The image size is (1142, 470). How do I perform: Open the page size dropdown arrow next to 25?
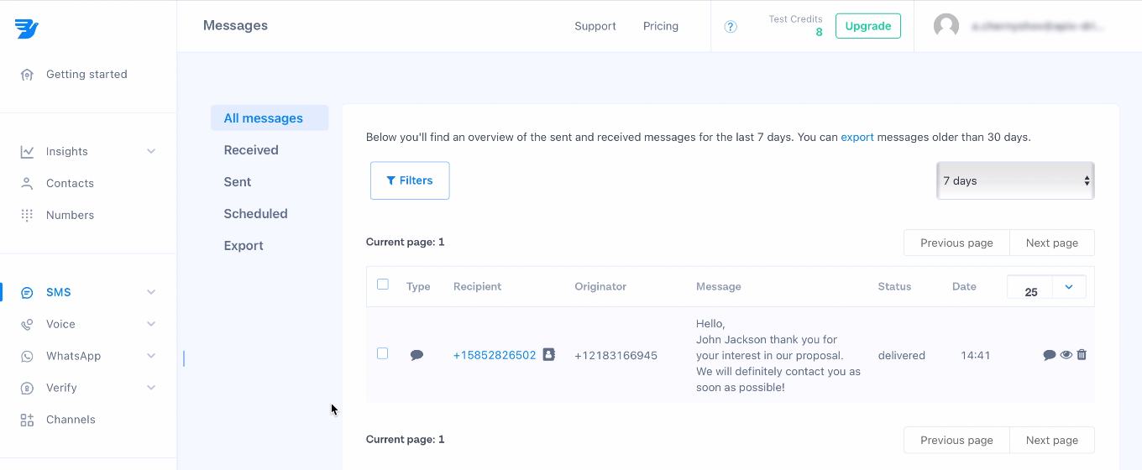coord(1069,287)
